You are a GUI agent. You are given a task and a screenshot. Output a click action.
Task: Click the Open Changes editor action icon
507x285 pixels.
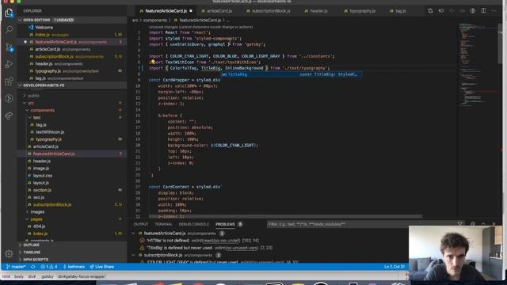coord(430,11)
